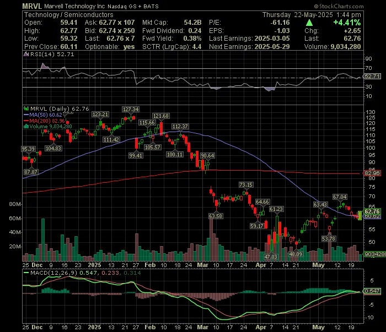Click the red MA(200) axis tag 82.96
Image resolution: width=386 pixels, height=332 pixels.
[372, 173]
